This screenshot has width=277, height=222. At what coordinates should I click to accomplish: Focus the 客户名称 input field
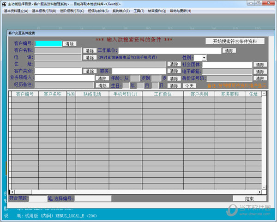click(58, 50)
